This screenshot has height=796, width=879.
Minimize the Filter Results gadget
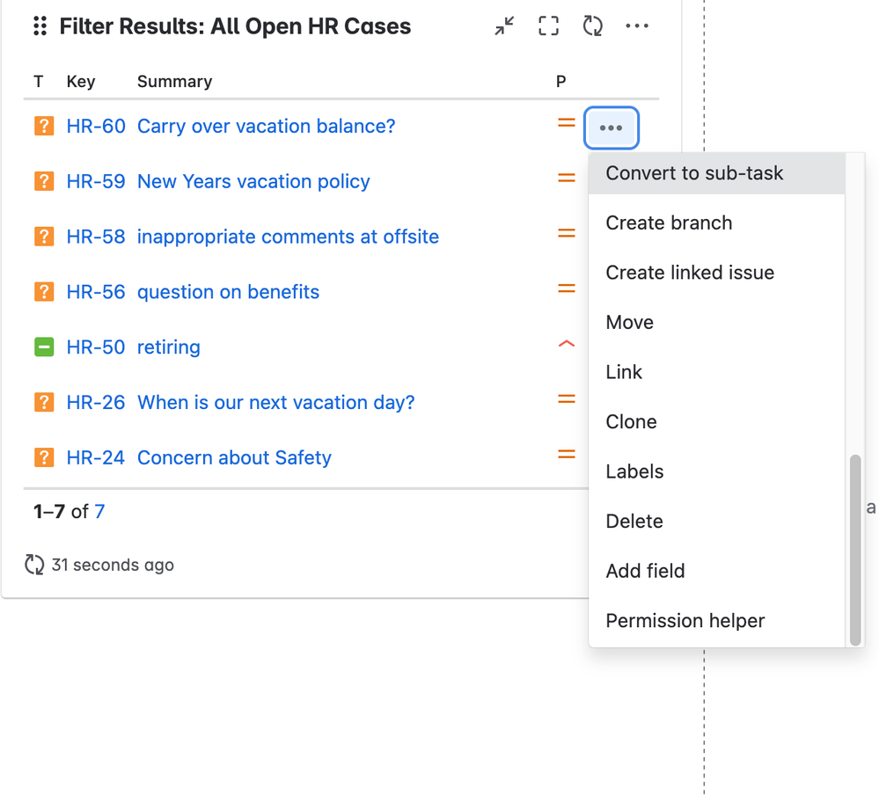pyautogui.click(x=504, y=26)
